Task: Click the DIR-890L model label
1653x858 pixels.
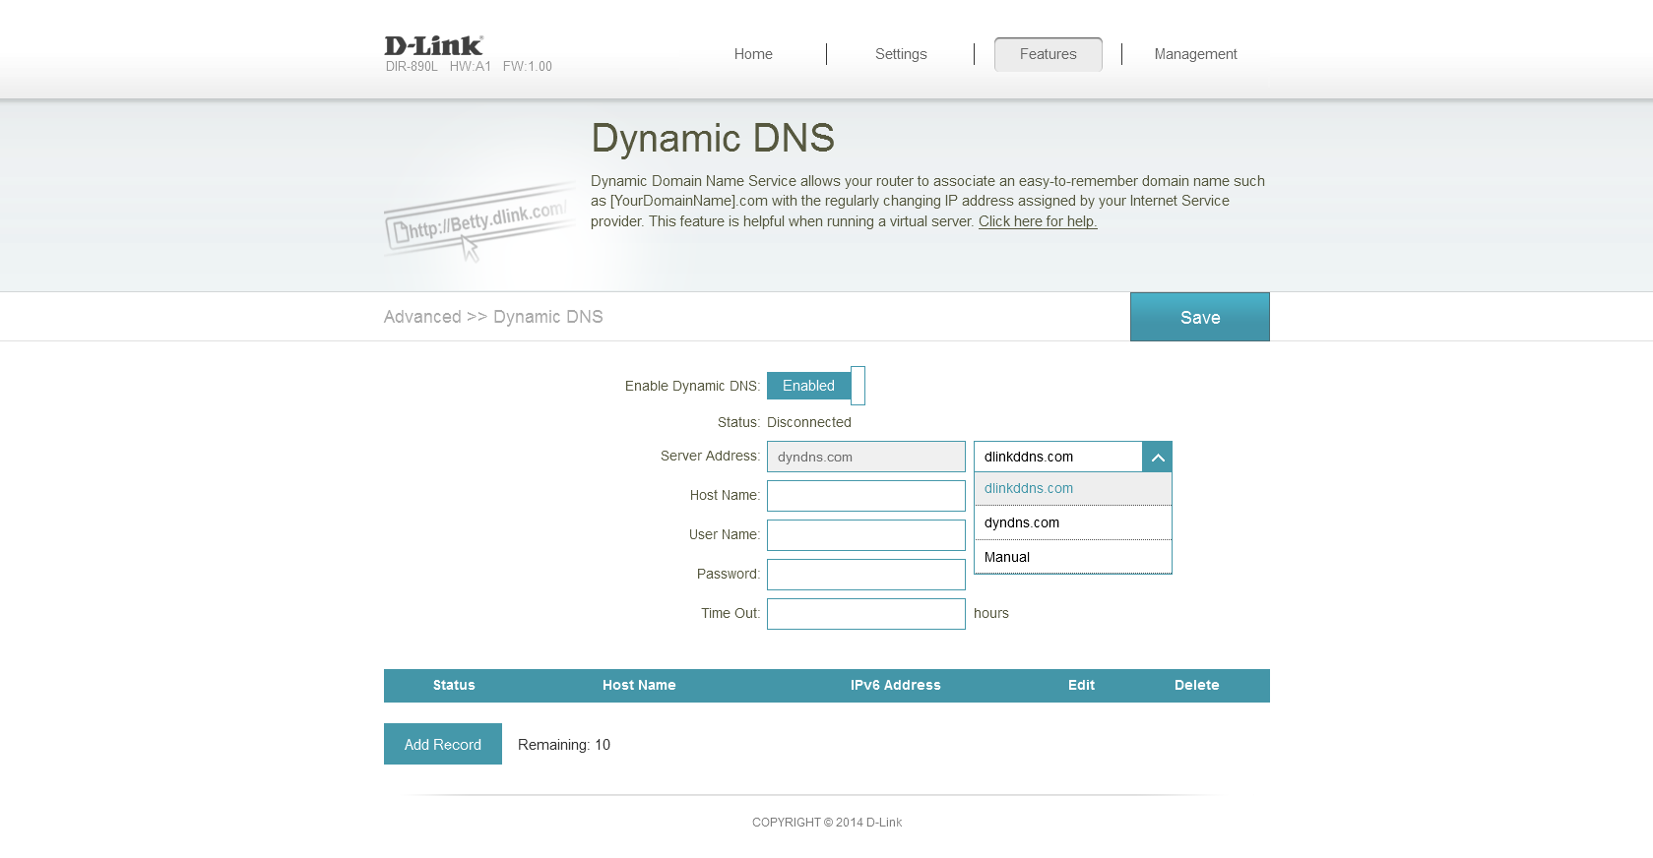Action: coord(412,67)
